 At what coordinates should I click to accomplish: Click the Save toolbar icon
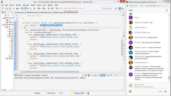click(x=7, y=8)
